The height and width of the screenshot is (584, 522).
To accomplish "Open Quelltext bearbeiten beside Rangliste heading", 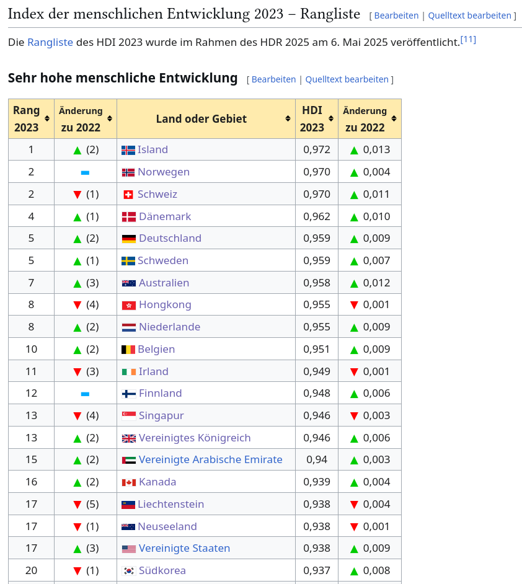I will click(x=469, y=15).
